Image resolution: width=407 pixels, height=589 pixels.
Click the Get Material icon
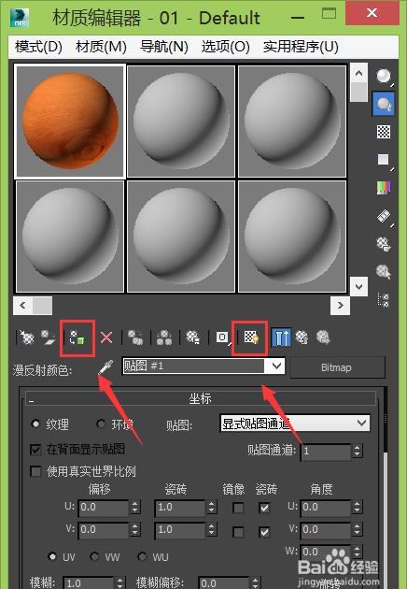27,338
